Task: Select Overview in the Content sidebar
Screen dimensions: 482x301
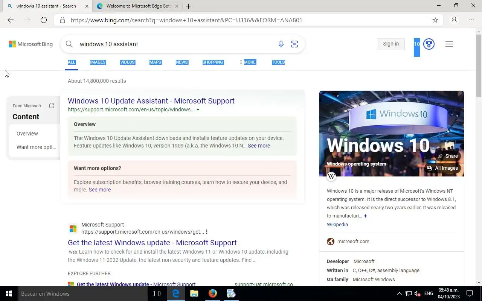Action: [x=27, y=134]
